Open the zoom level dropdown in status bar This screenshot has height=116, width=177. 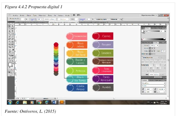click(21, 99)
